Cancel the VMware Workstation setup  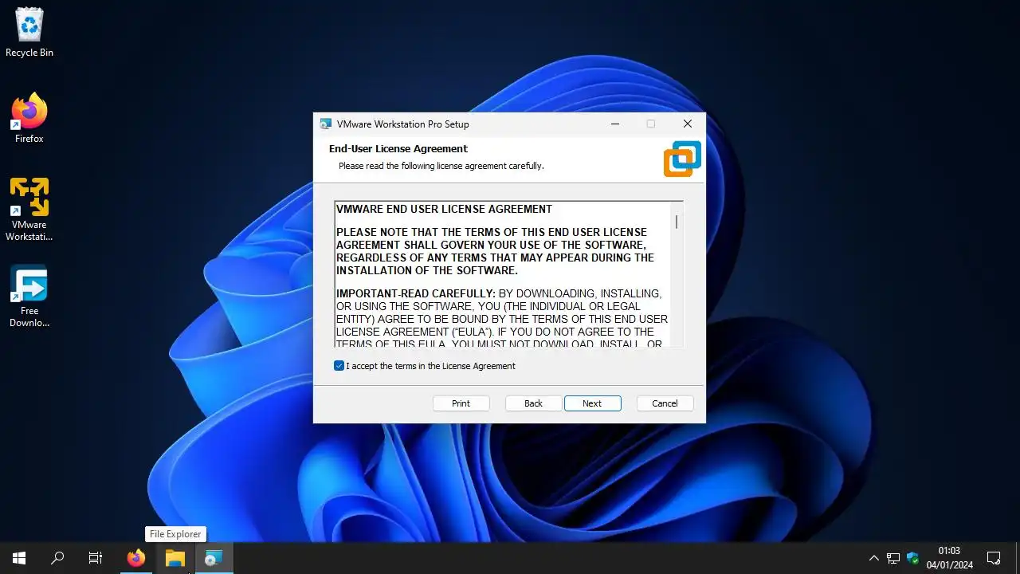pos(665,403)
